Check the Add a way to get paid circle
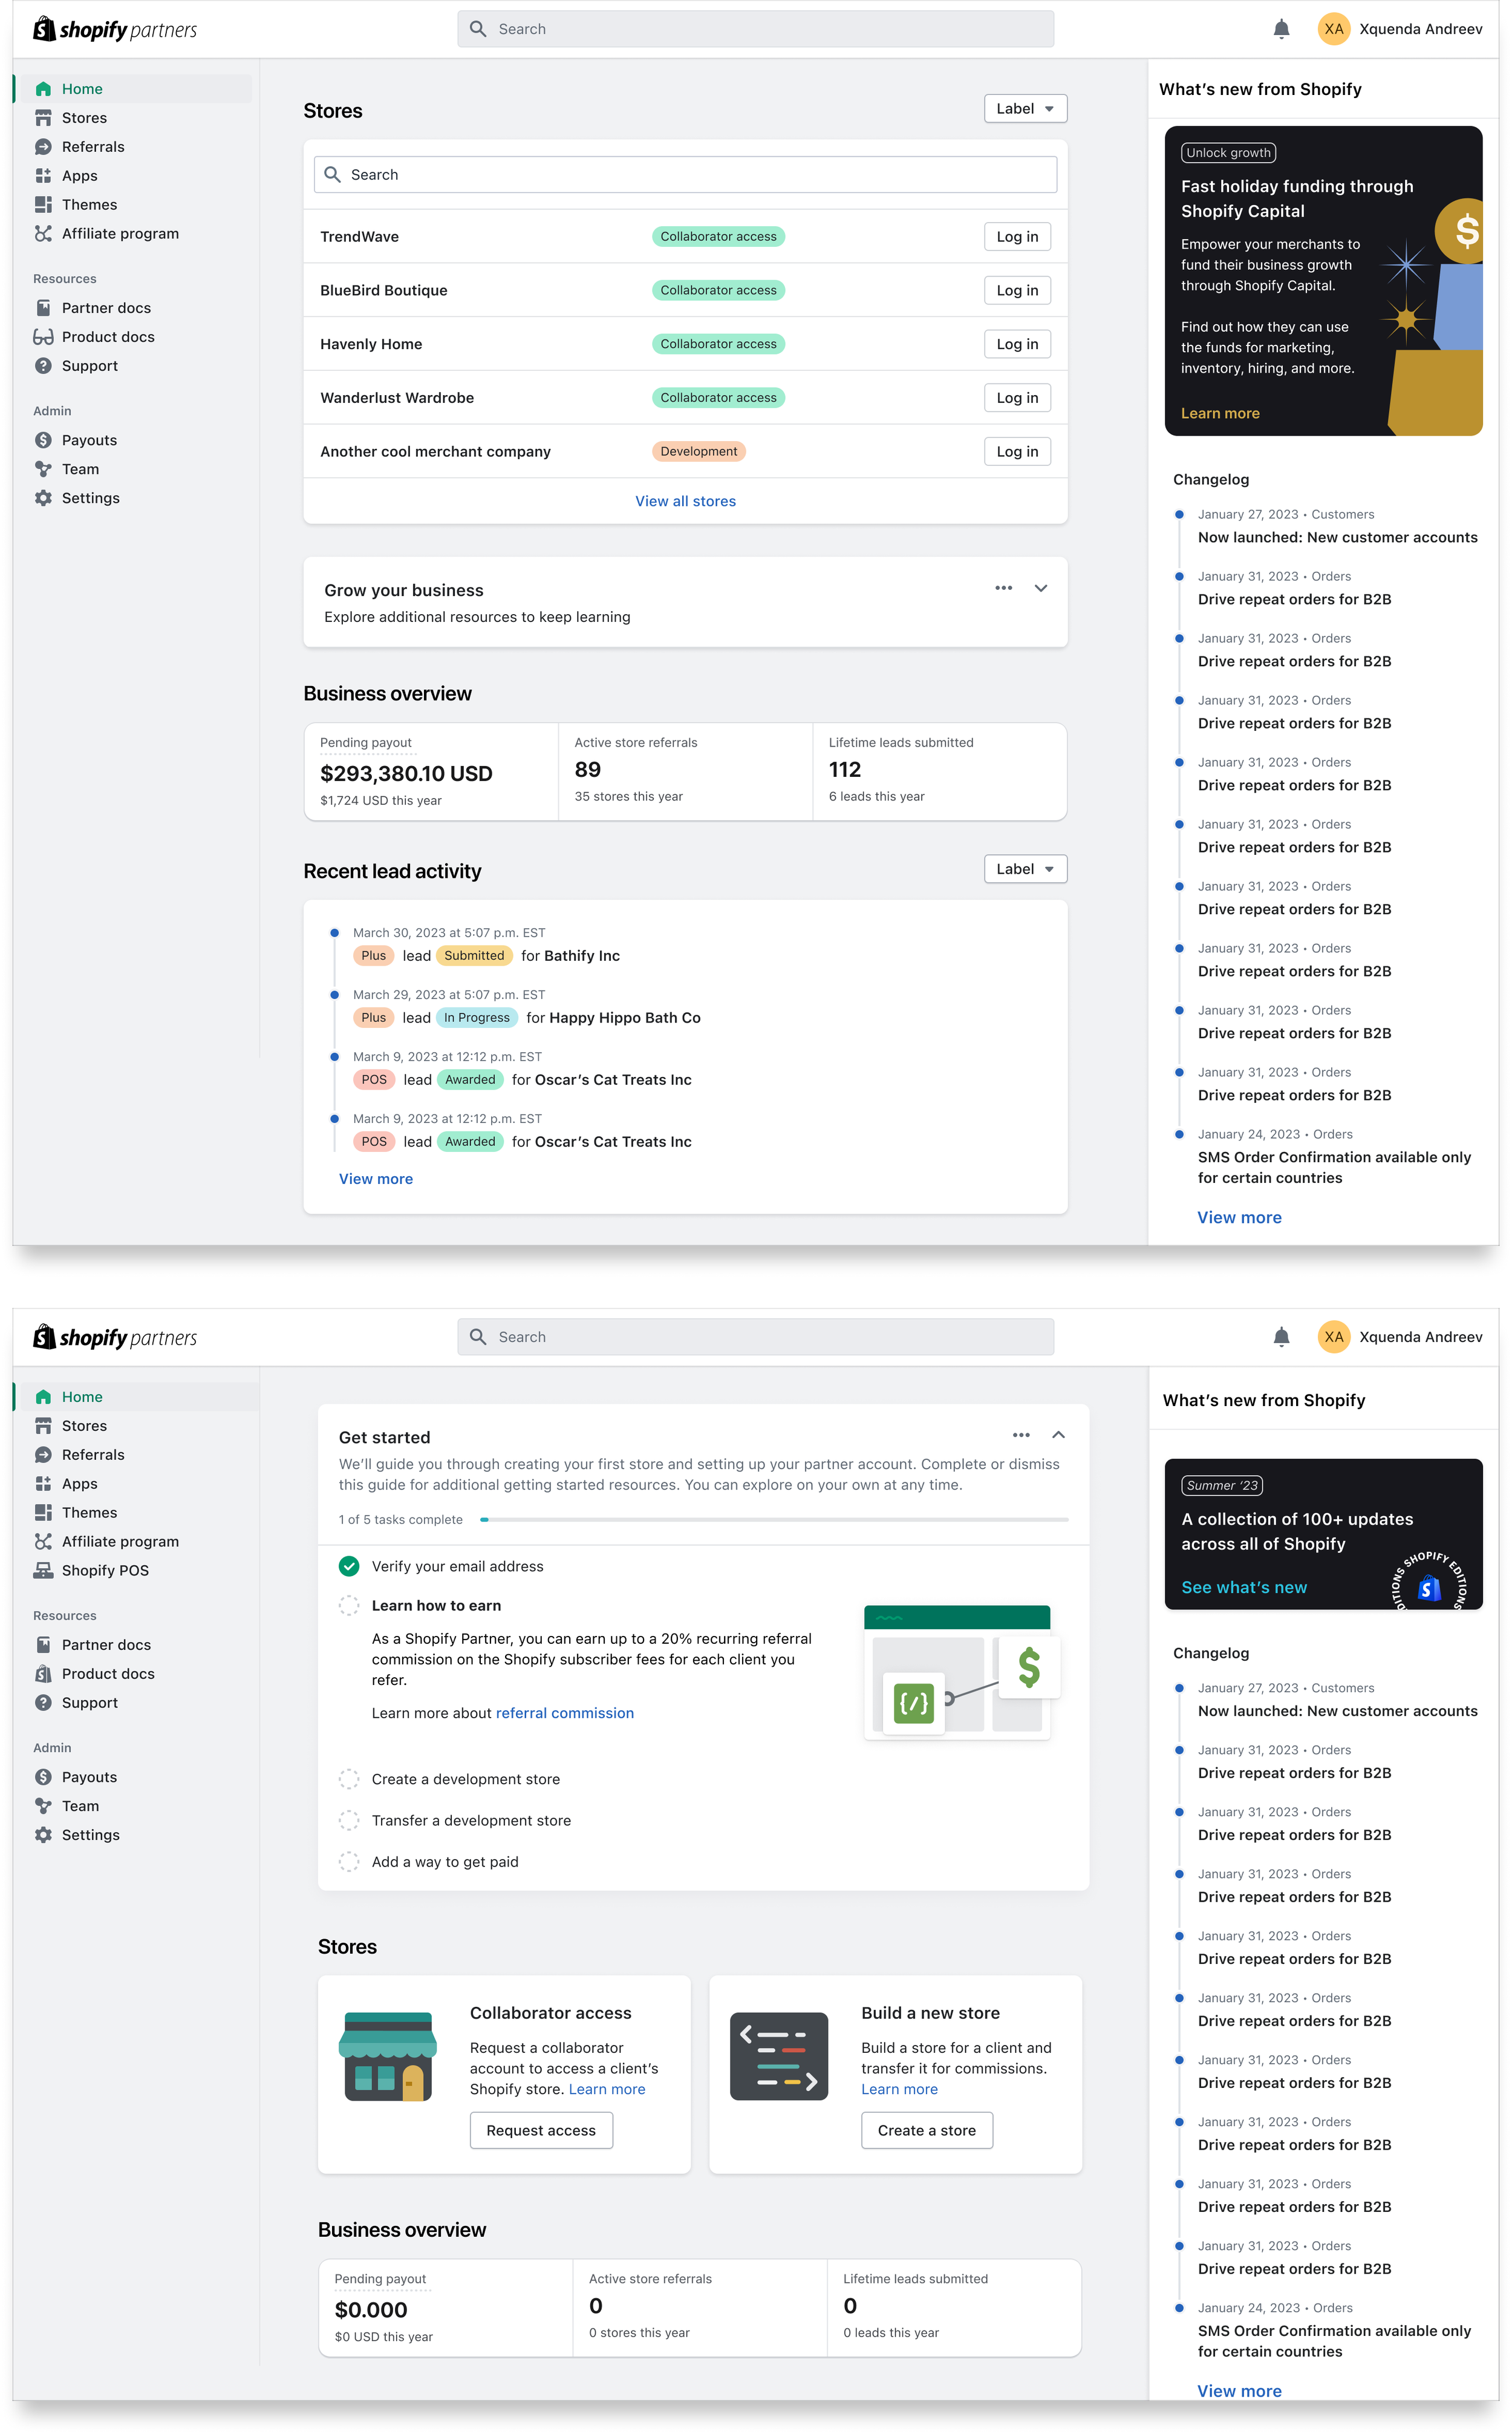Screen dimensions: 1512x2434 point(349,1862)
